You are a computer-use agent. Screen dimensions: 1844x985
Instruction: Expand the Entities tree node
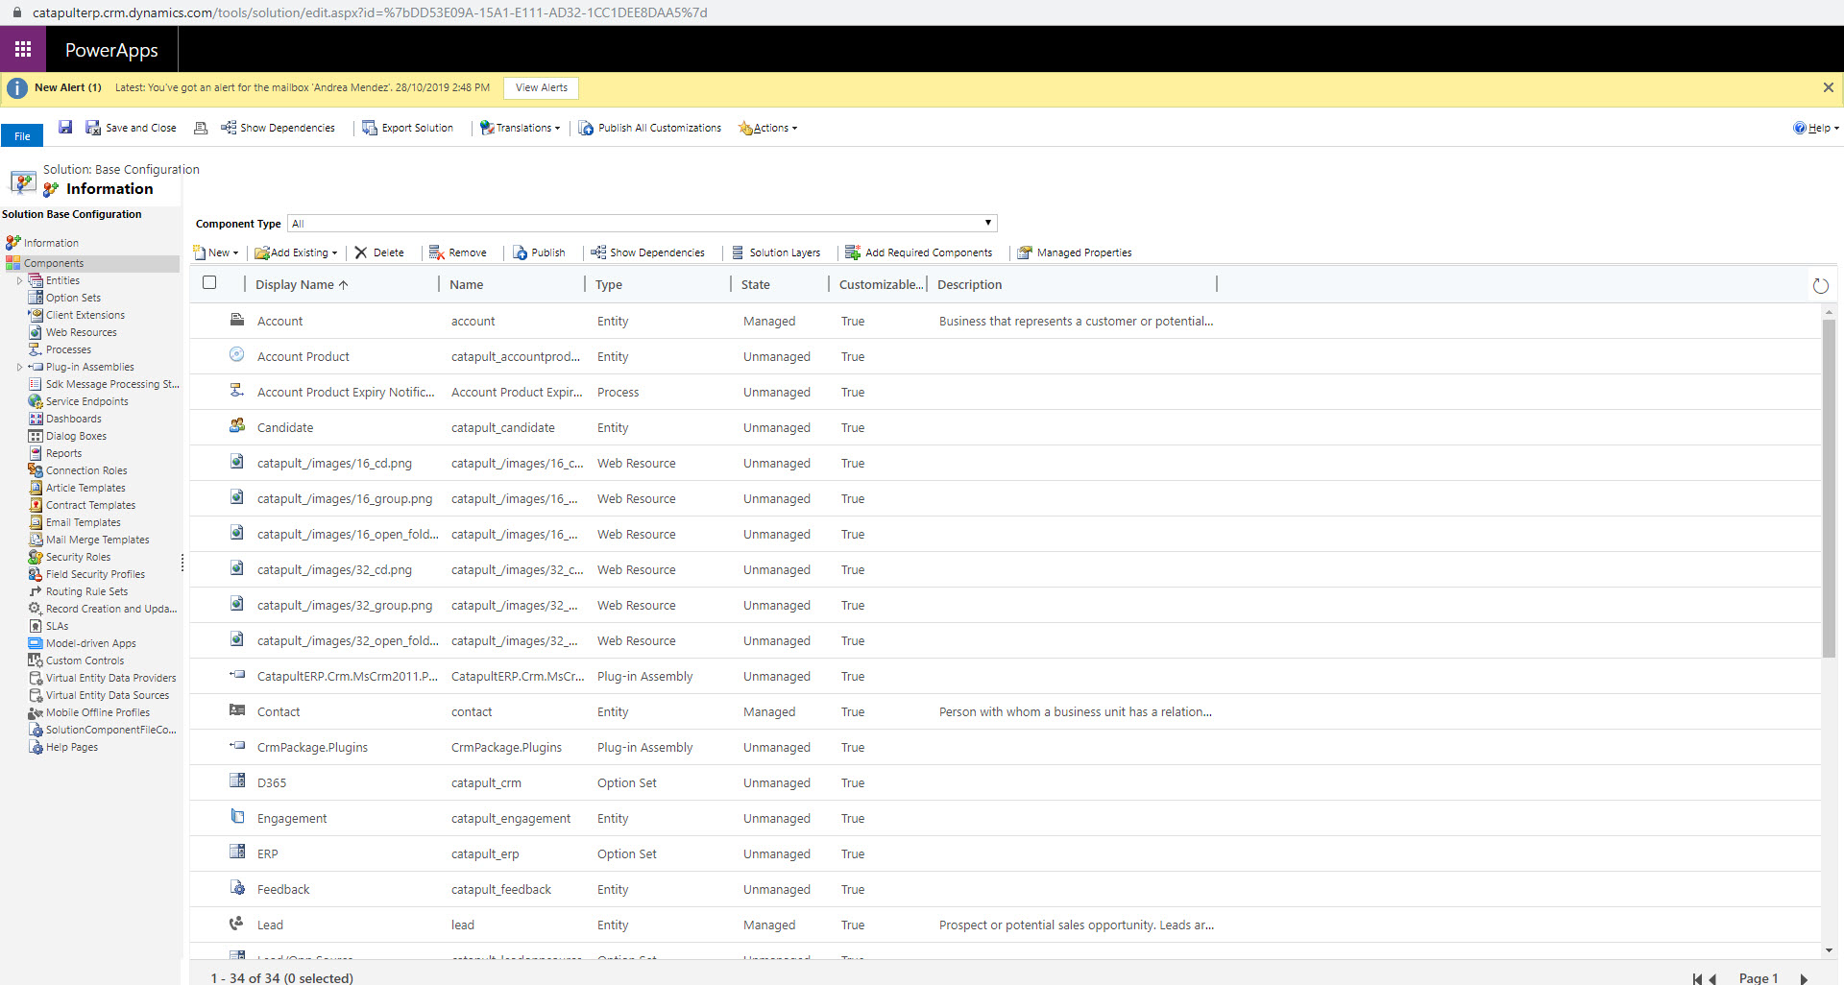pyautogui.click(x=19, y=280)
